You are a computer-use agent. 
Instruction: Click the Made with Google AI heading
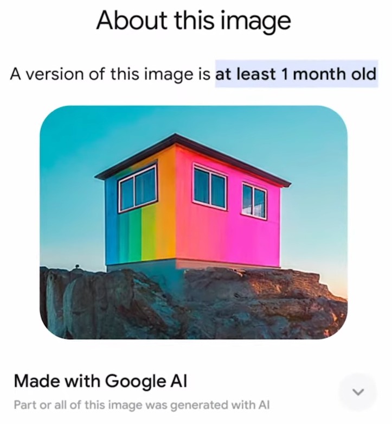click(100, 381)
